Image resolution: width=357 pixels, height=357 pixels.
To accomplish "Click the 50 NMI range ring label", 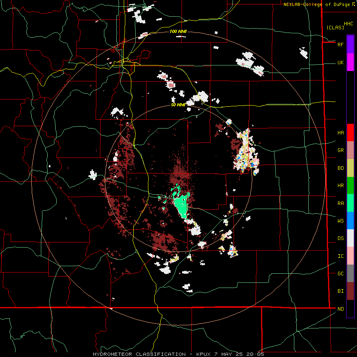I will (178, 105).
